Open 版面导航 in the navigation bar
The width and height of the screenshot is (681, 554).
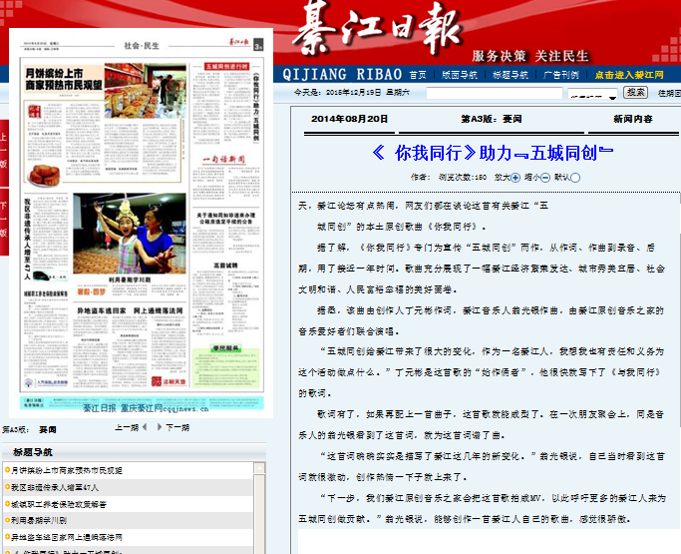click(460, 75)
